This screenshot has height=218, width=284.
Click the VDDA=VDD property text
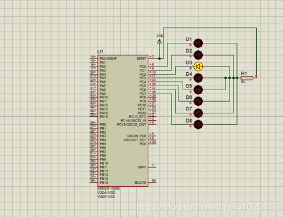(x=106, y=193)
